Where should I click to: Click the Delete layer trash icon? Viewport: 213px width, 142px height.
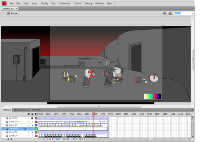(12, 139)
